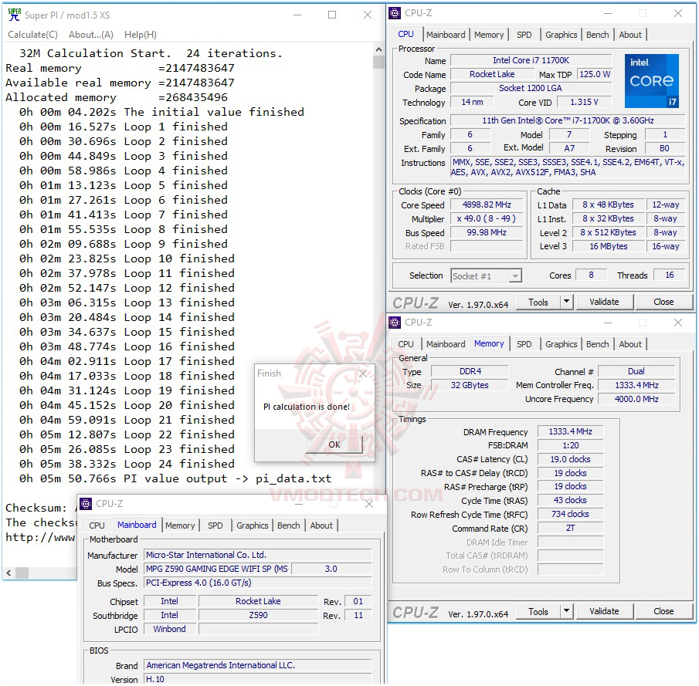Open About tab in Memory CPU-Z window
The image size is (699, 686).
pyautogui.click(x=630, y=344)
